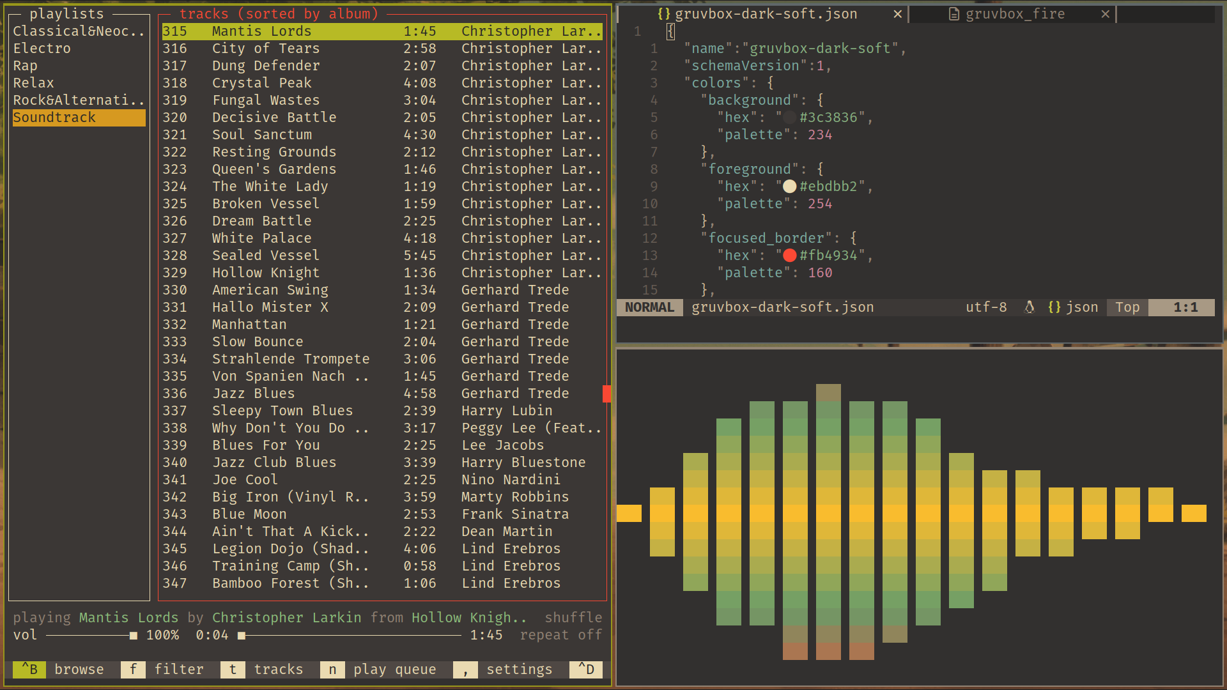Screen dimensions: 1227x690
Task: Click the braces icon on gruvbox-dark-soft.json tab
Action: pos(664,13)
